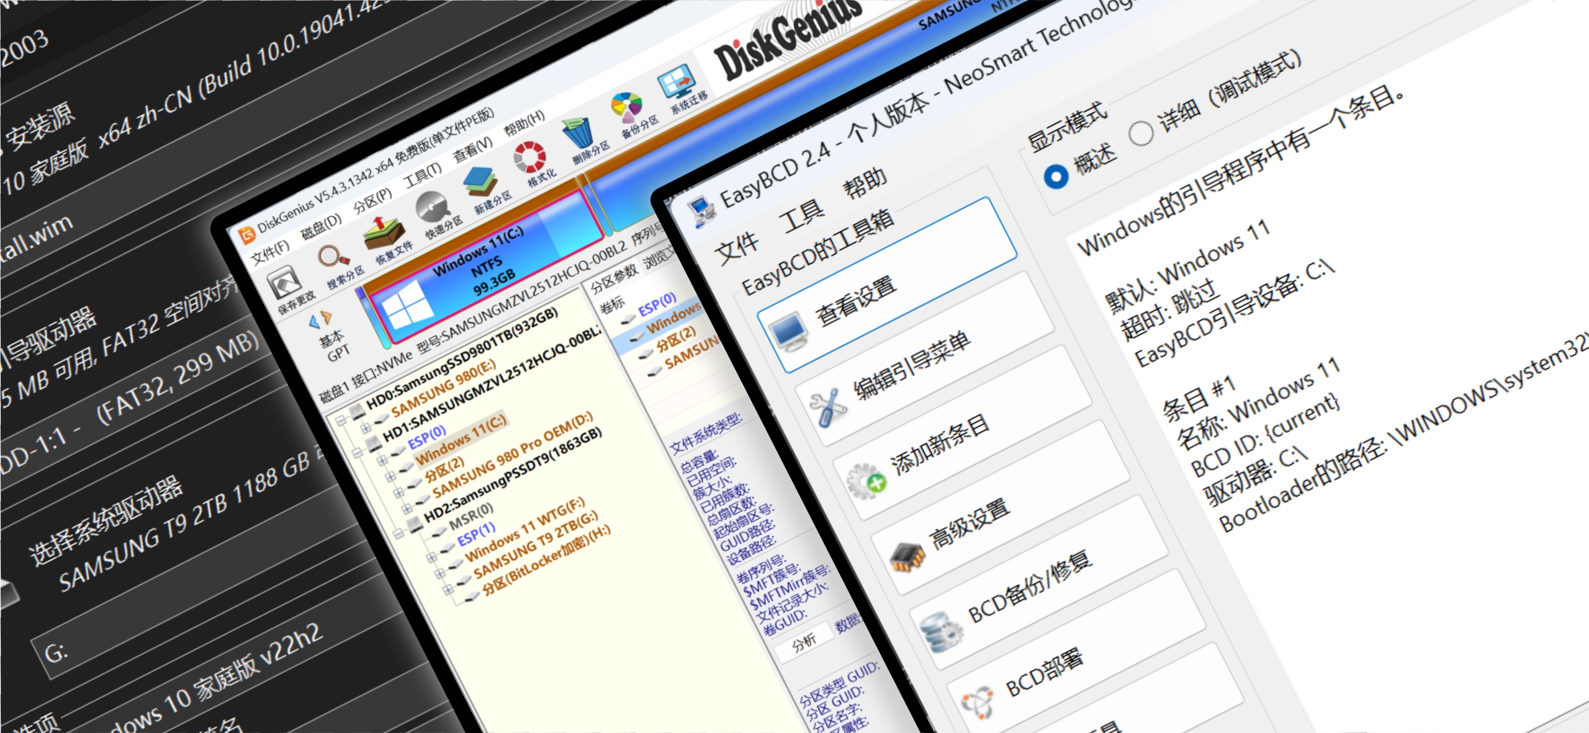Expand the SAMSUNG T9 2TB(G:) tree node

tap(439, 574)
